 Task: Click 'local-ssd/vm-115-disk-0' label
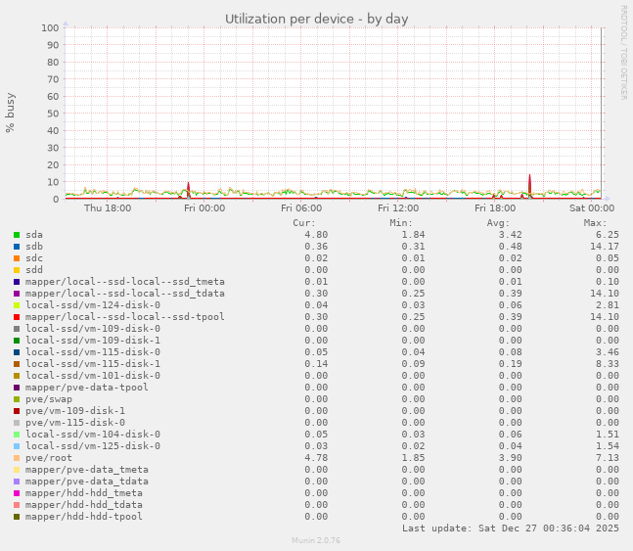coord(93,352)
